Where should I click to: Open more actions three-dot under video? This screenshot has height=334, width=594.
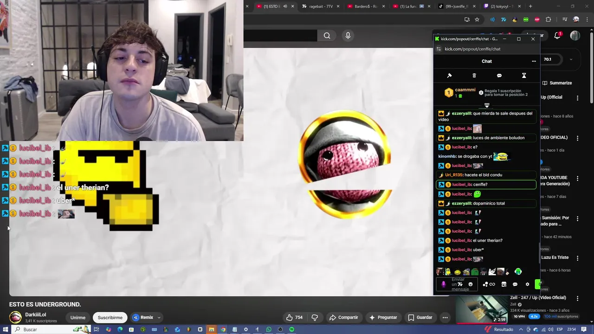tap(445, 317)
